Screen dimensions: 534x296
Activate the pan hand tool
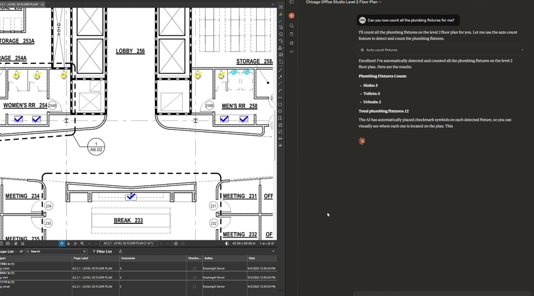point(62,243)
